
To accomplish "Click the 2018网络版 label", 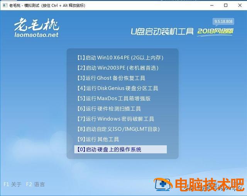I will coord(215,31).
